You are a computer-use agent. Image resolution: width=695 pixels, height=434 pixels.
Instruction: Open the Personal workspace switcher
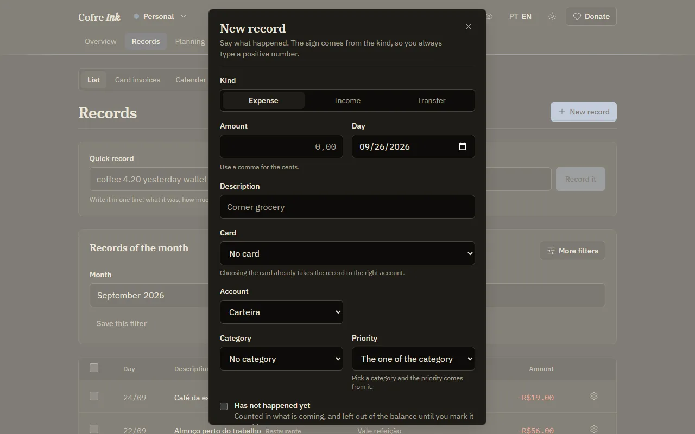[x=160, y=16]
